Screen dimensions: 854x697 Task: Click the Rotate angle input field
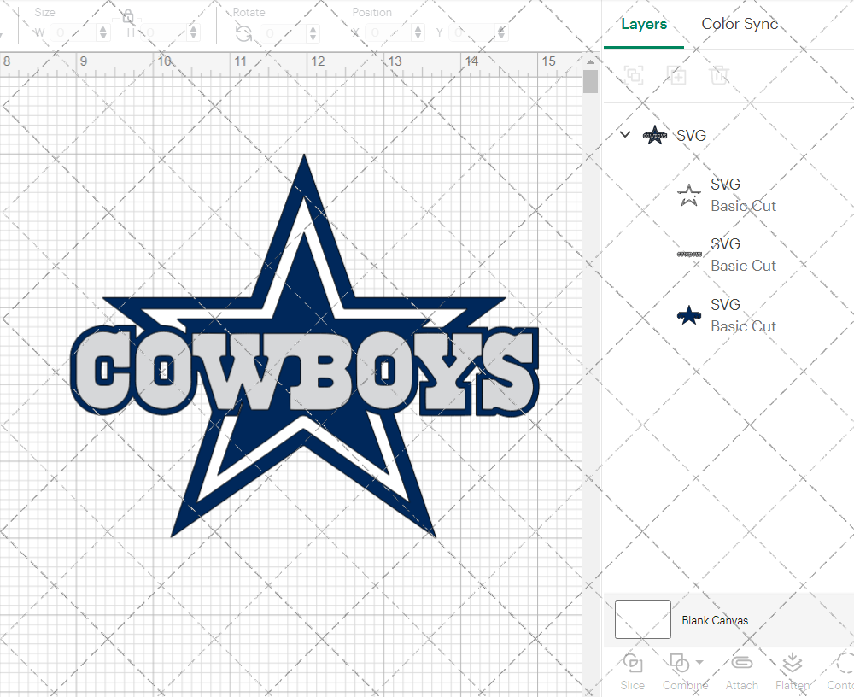pos(284,33)
